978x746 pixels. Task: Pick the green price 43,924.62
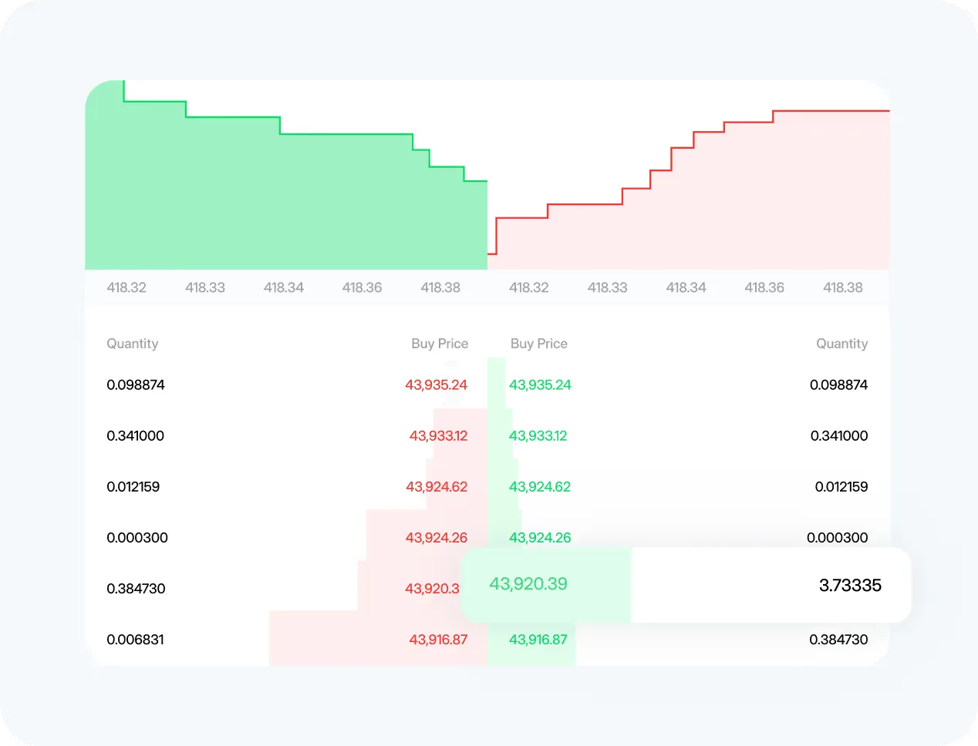point(540,486)
